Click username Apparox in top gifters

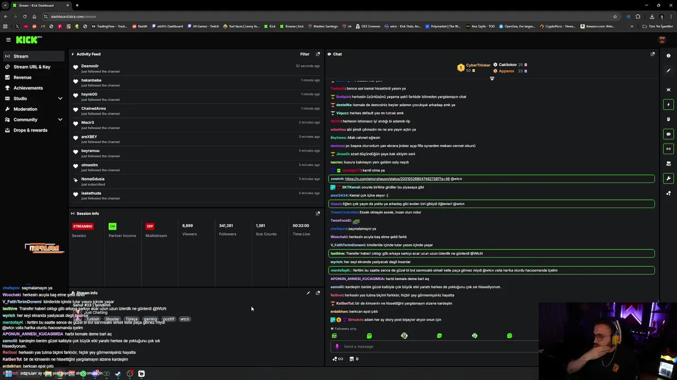coord(506,71)
